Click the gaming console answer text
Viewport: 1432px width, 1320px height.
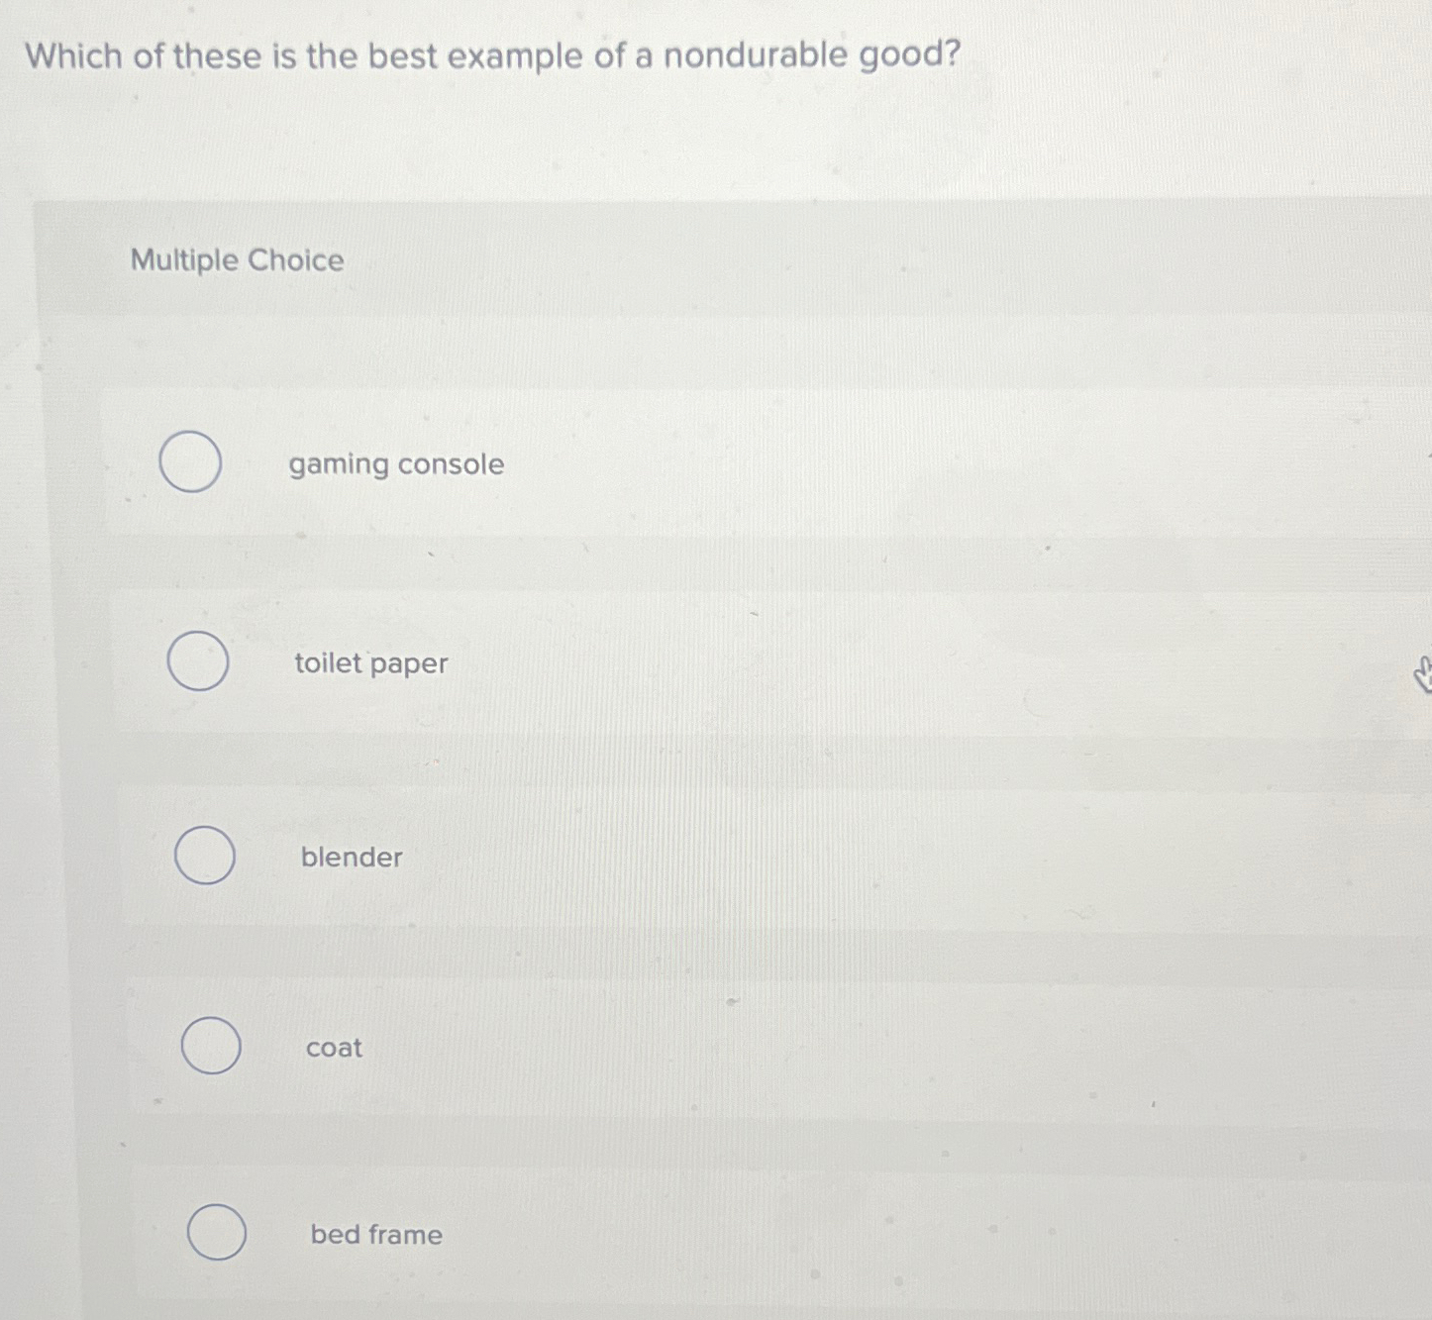[x=395, y=463]
